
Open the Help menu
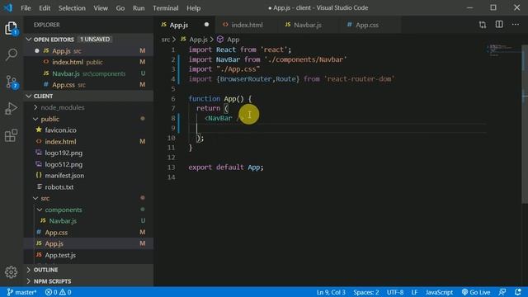pos(193,7)
